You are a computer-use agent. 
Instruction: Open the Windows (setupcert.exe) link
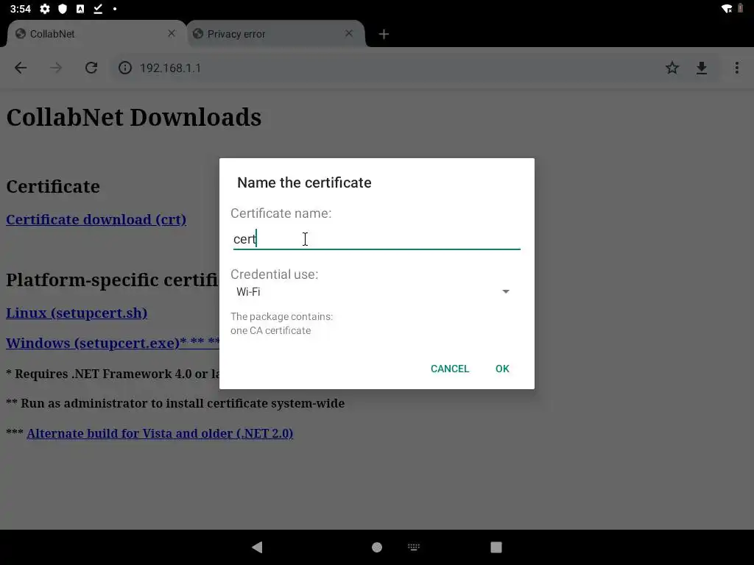(x=113, y=343)
